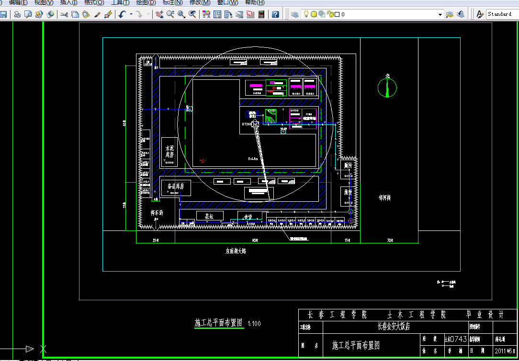Toggle layer 0 on/off light bulb

(306, 14)
